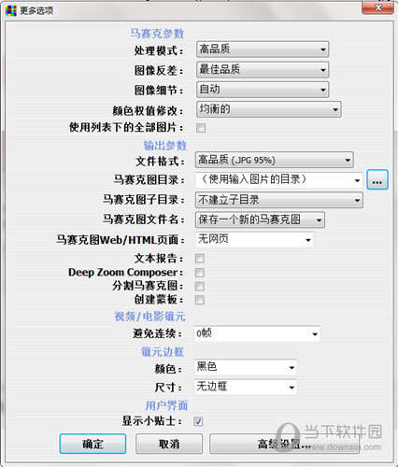Click the 取消 button
Screen dimensions: 398x467
pos(169,444)
